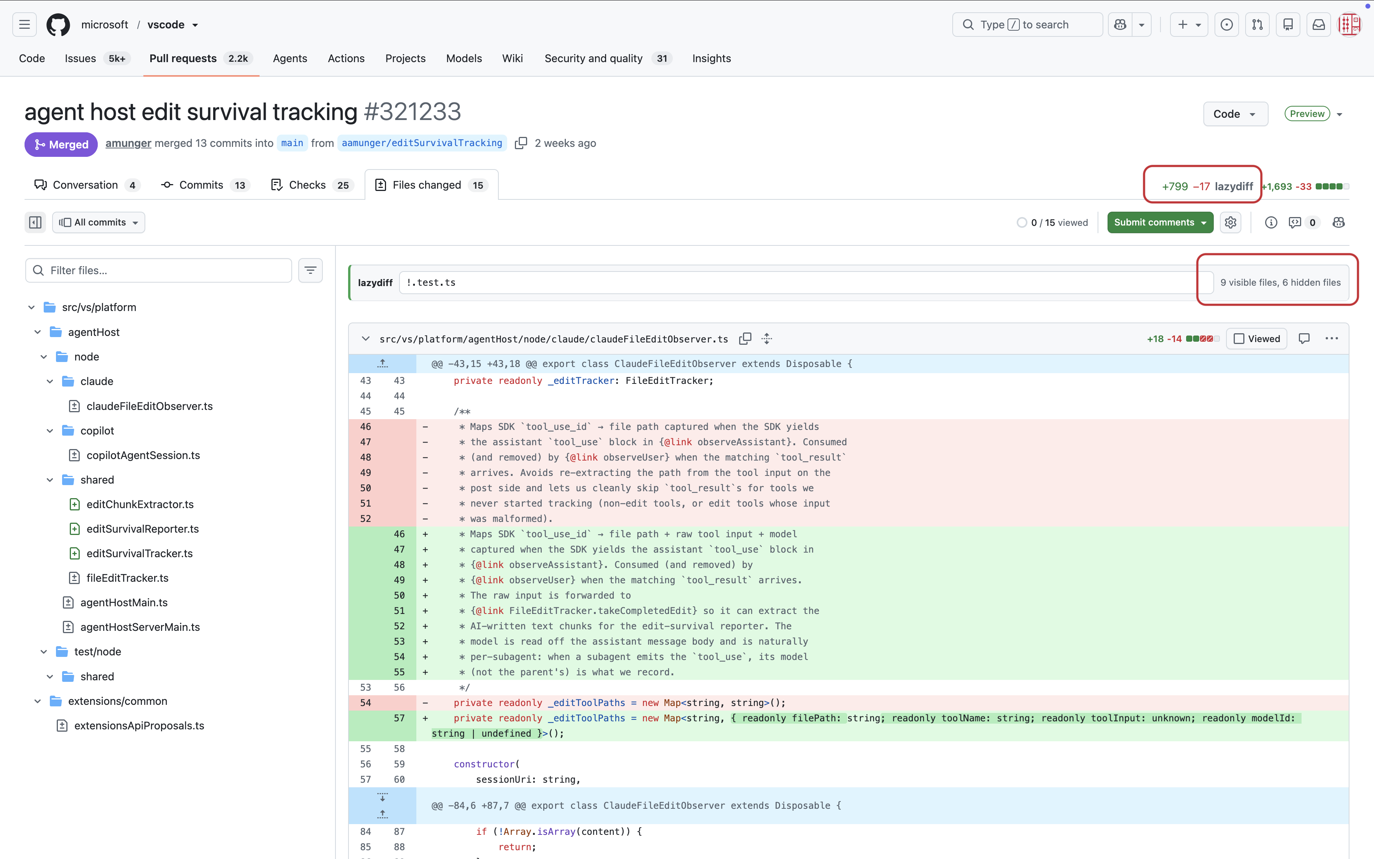Open editSurvivalReporter.ts in file tree
The width and height of the screenshot is (1374, 859).
pyautogui.click(x=143, y=529)
